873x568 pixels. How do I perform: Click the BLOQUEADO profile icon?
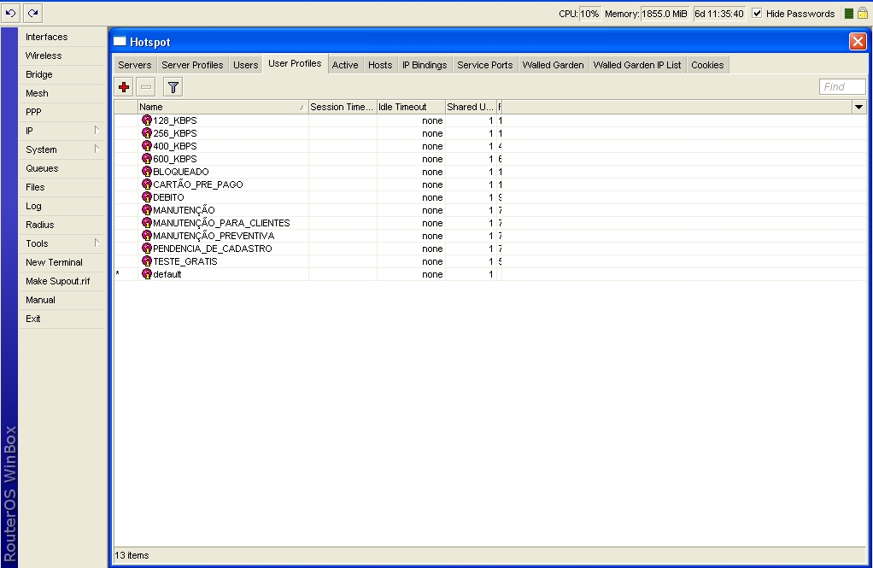[147, 172]
